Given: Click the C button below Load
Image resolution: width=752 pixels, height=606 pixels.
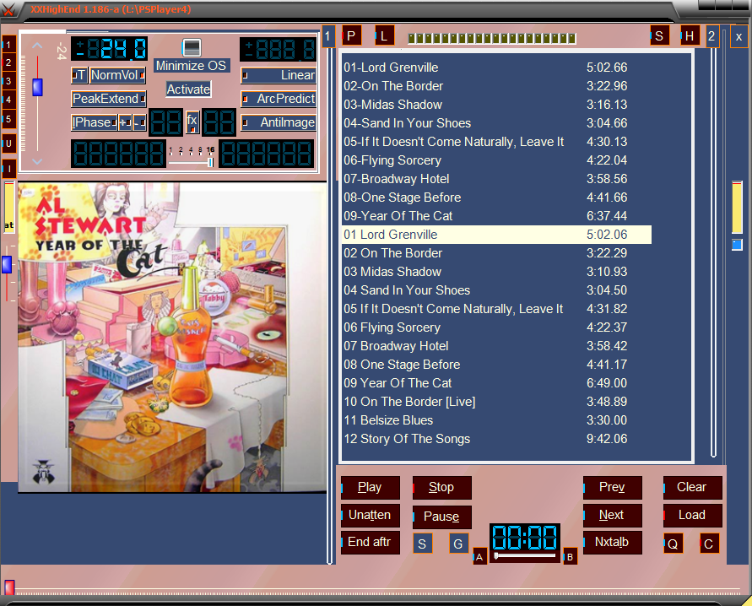Looking at the screenshot, I should (x=709, y=544).
